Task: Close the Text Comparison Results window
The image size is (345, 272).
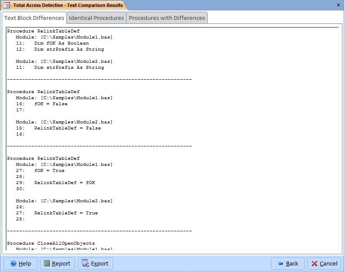Action: coord(338,5)
